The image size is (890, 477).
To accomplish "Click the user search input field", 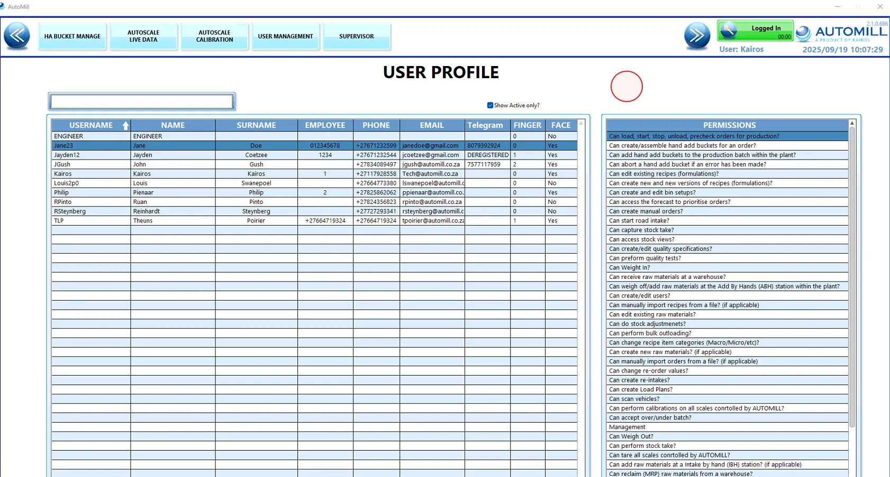I will [142, 101].
